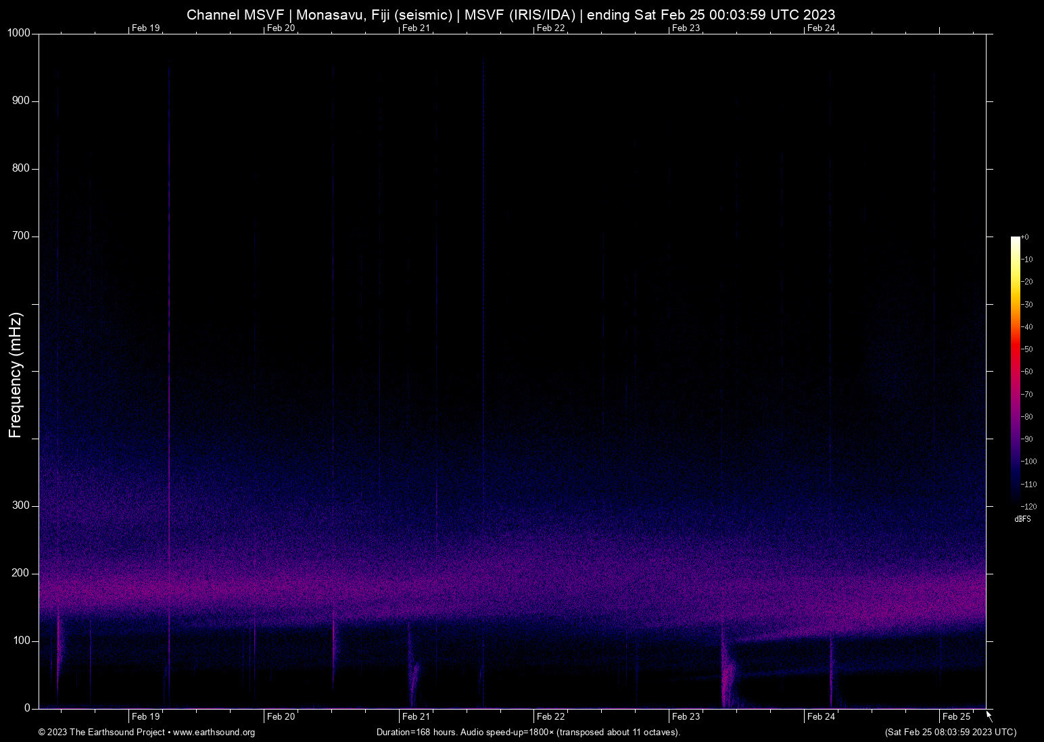Select the "-10" color scale label
The image size is (1044, 742).
coord(1027,259)
